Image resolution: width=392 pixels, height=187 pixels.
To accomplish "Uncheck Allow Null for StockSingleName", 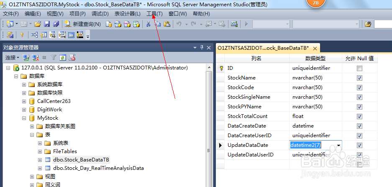I will click(359, 97).
